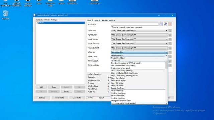Viewport: 214px width, 120px height.
Task: Choose Mouse Wheel Down in the open list
Action: tap(138, 58)
